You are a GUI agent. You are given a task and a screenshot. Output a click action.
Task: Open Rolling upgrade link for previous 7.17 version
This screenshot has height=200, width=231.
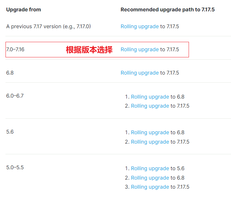139,27
